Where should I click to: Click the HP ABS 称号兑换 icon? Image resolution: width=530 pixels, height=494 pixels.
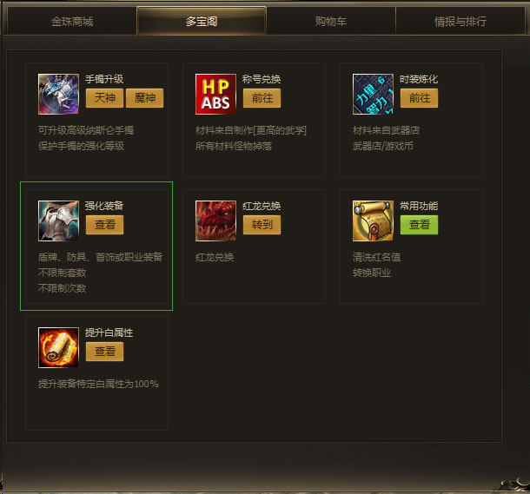pyautogui.click(x=215, y=95)
